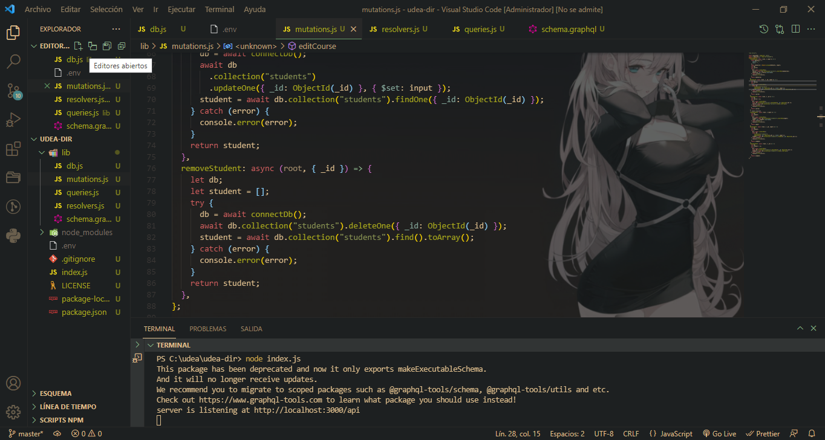Click Close All Editors icon
Screen dimensions: 825x440
click(122, 46)
